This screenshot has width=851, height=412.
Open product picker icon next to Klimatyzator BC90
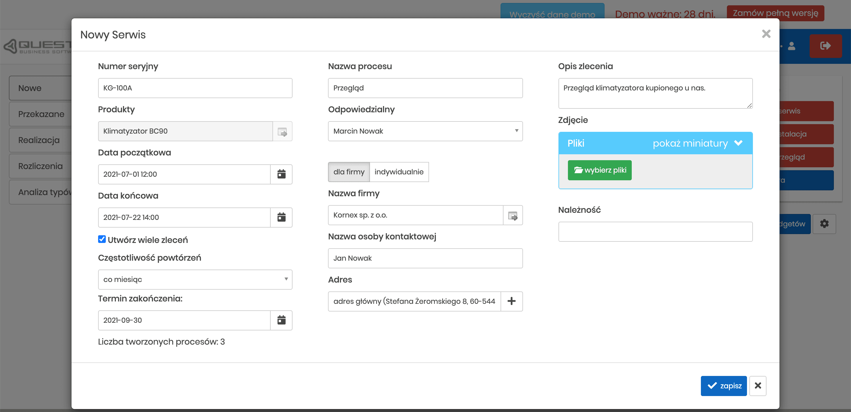282,132
